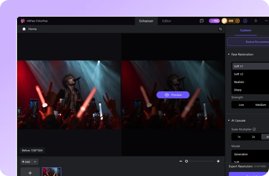269x176 pixels.
Task: Select the Custom tab
Action: (245, 30)
